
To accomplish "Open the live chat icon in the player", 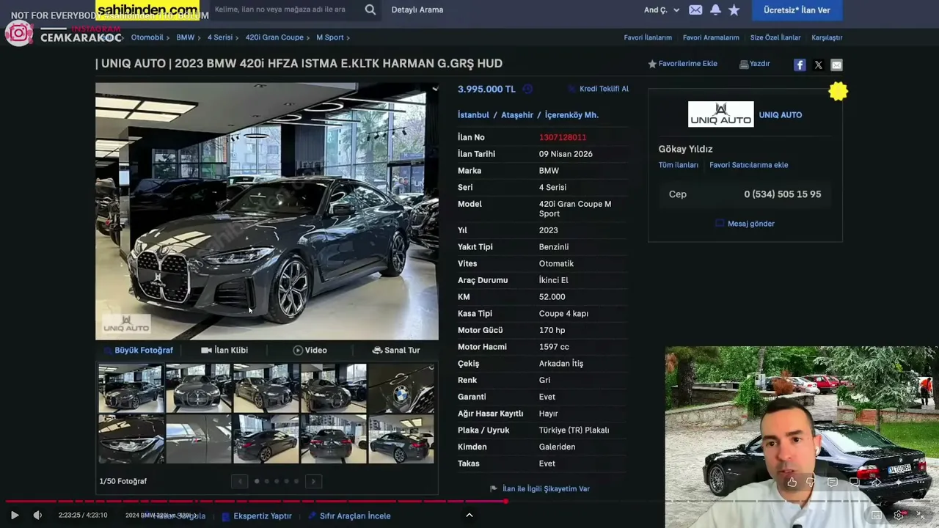I will click(x=854, y=482).
